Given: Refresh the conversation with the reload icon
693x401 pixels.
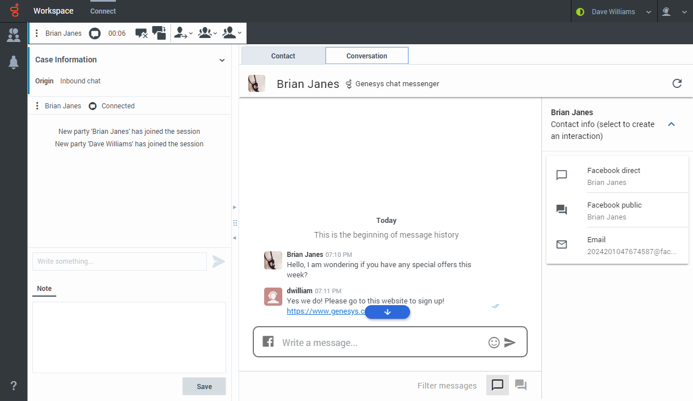Looking at the screenshot, I should [x=677, y=84].
